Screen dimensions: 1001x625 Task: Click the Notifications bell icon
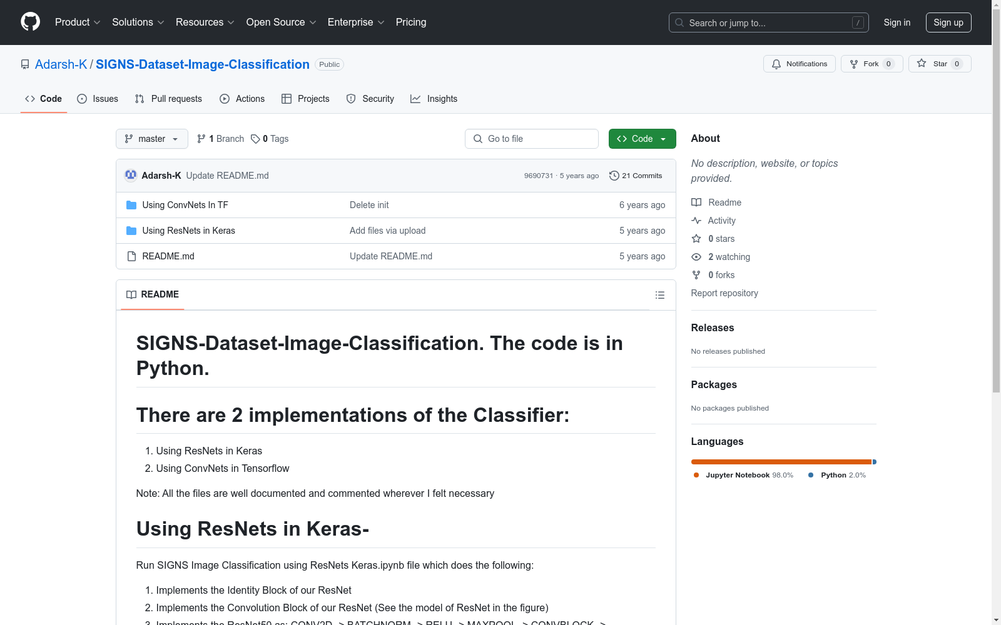point(776,64)
